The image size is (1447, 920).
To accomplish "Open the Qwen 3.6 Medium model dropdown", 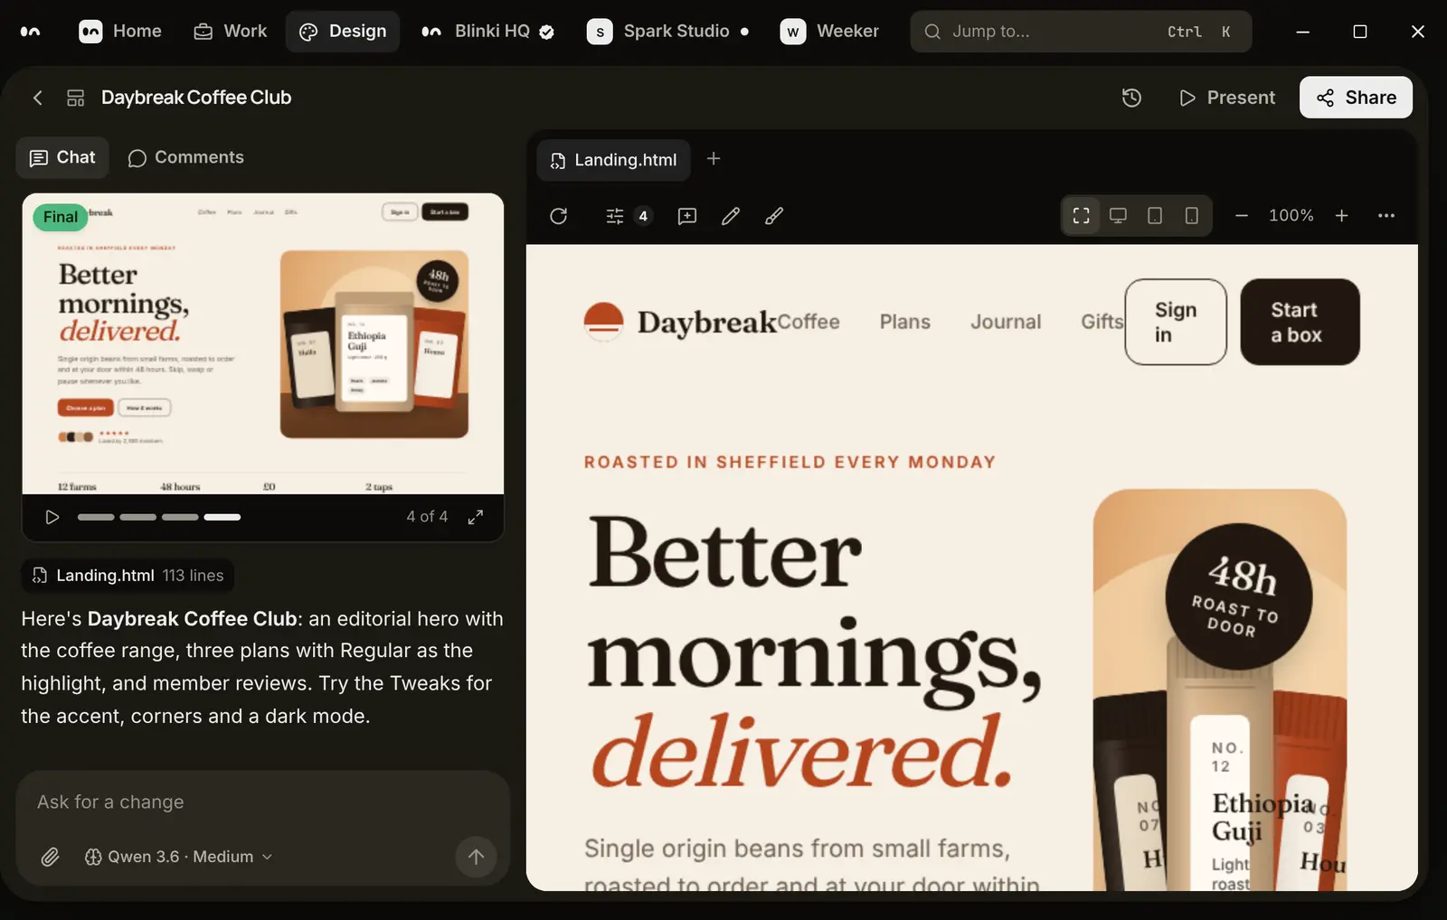I will click(178, 857).
